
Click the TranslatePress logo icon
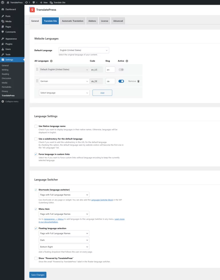32,10
